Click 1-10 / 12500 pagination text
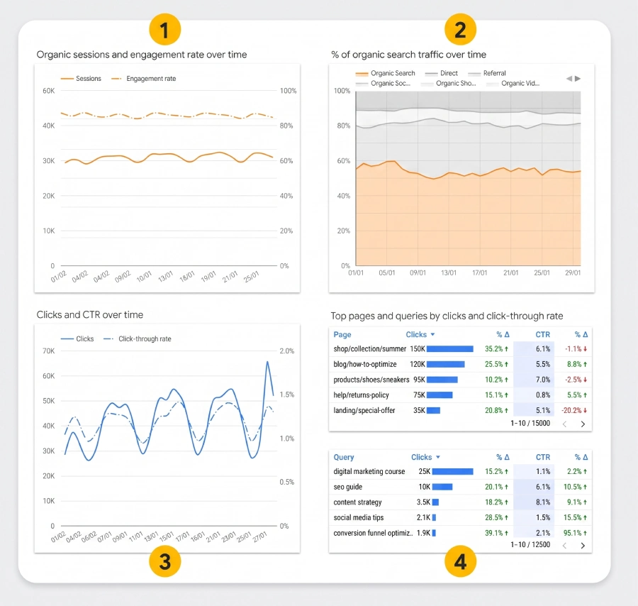 coord(530,545)
